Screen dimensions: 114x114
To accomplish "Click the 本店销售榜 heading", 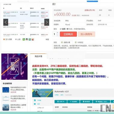I will 7,83.
